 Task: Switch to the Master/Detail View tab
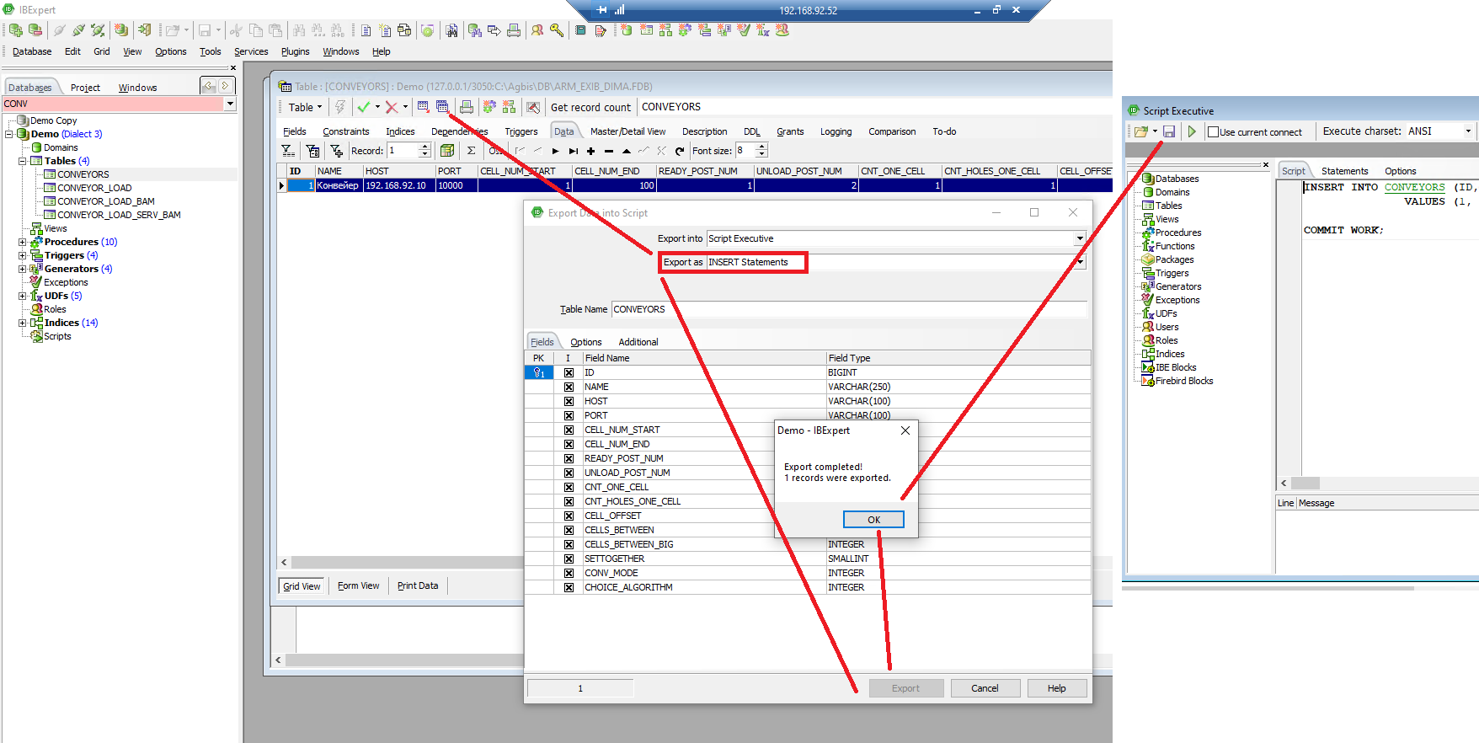tap(627, 131)
